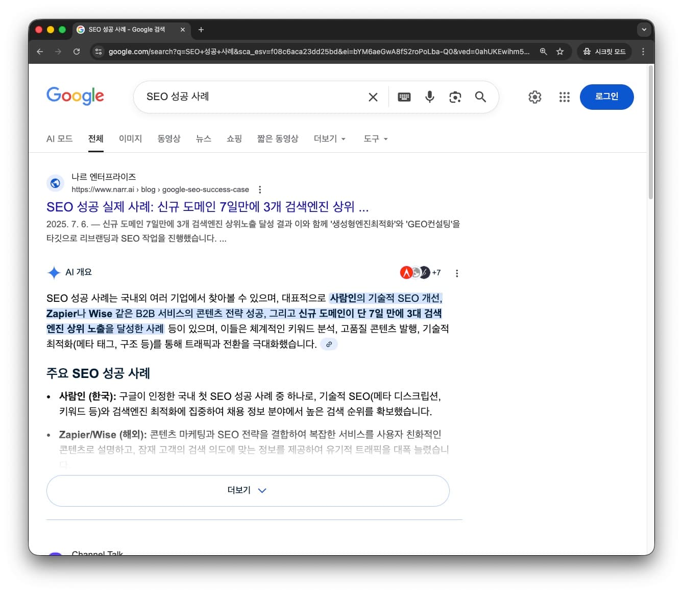This screenshot has height=593, width=683.
Task: Open the settings gear icon
Action: [x=535, y=97]
